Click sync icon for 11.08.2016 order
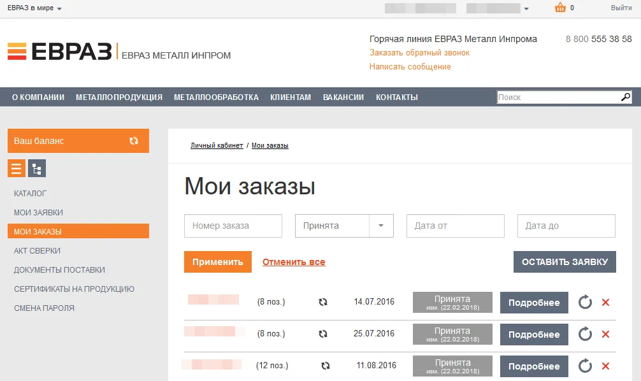 point(326,366)
